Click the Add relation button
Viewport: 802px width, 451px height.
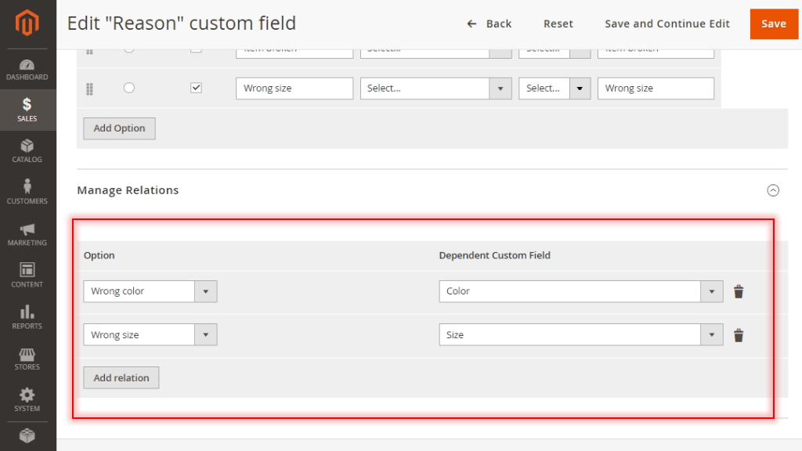click(x=121, y=378)
